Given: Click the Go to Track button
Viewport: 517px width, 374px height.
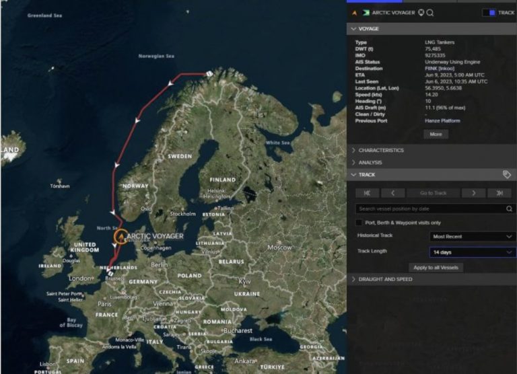Looking at the screenshot, I should (434, 193).
